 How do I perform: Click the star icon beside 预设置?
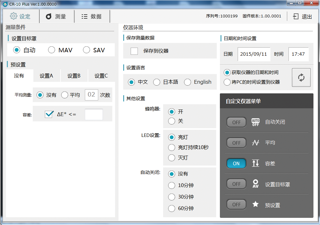click(x=255, y=204)
